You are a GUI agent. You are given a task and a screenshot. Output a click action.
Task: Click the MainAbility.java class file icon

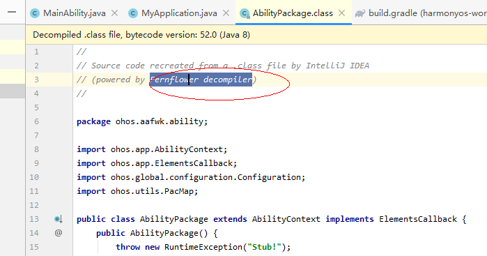click(x=35, y=13)
